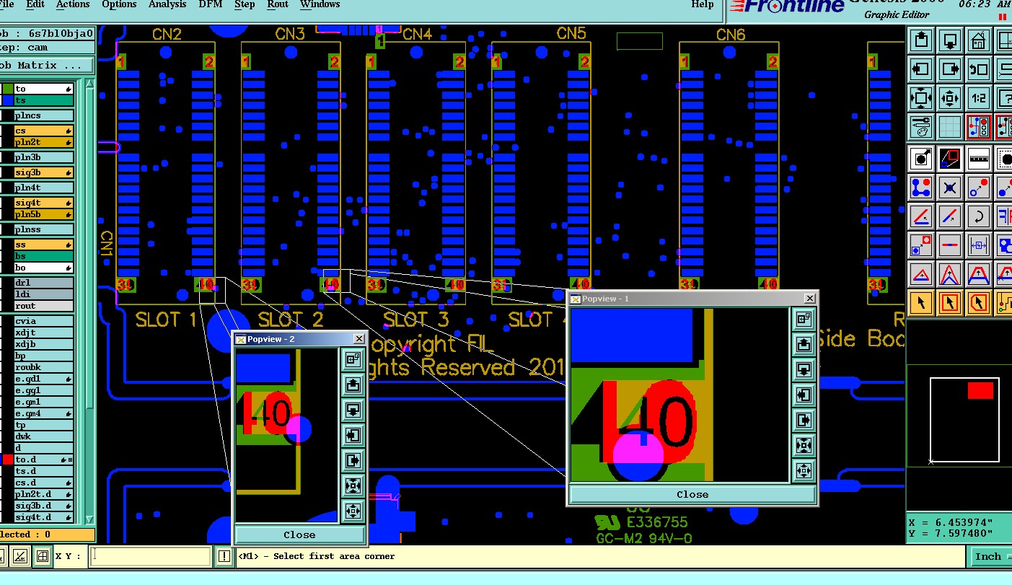This screenshot has height=585, width=1012.
Task: Click the pan up view icon
Action: tap(921, 40)
